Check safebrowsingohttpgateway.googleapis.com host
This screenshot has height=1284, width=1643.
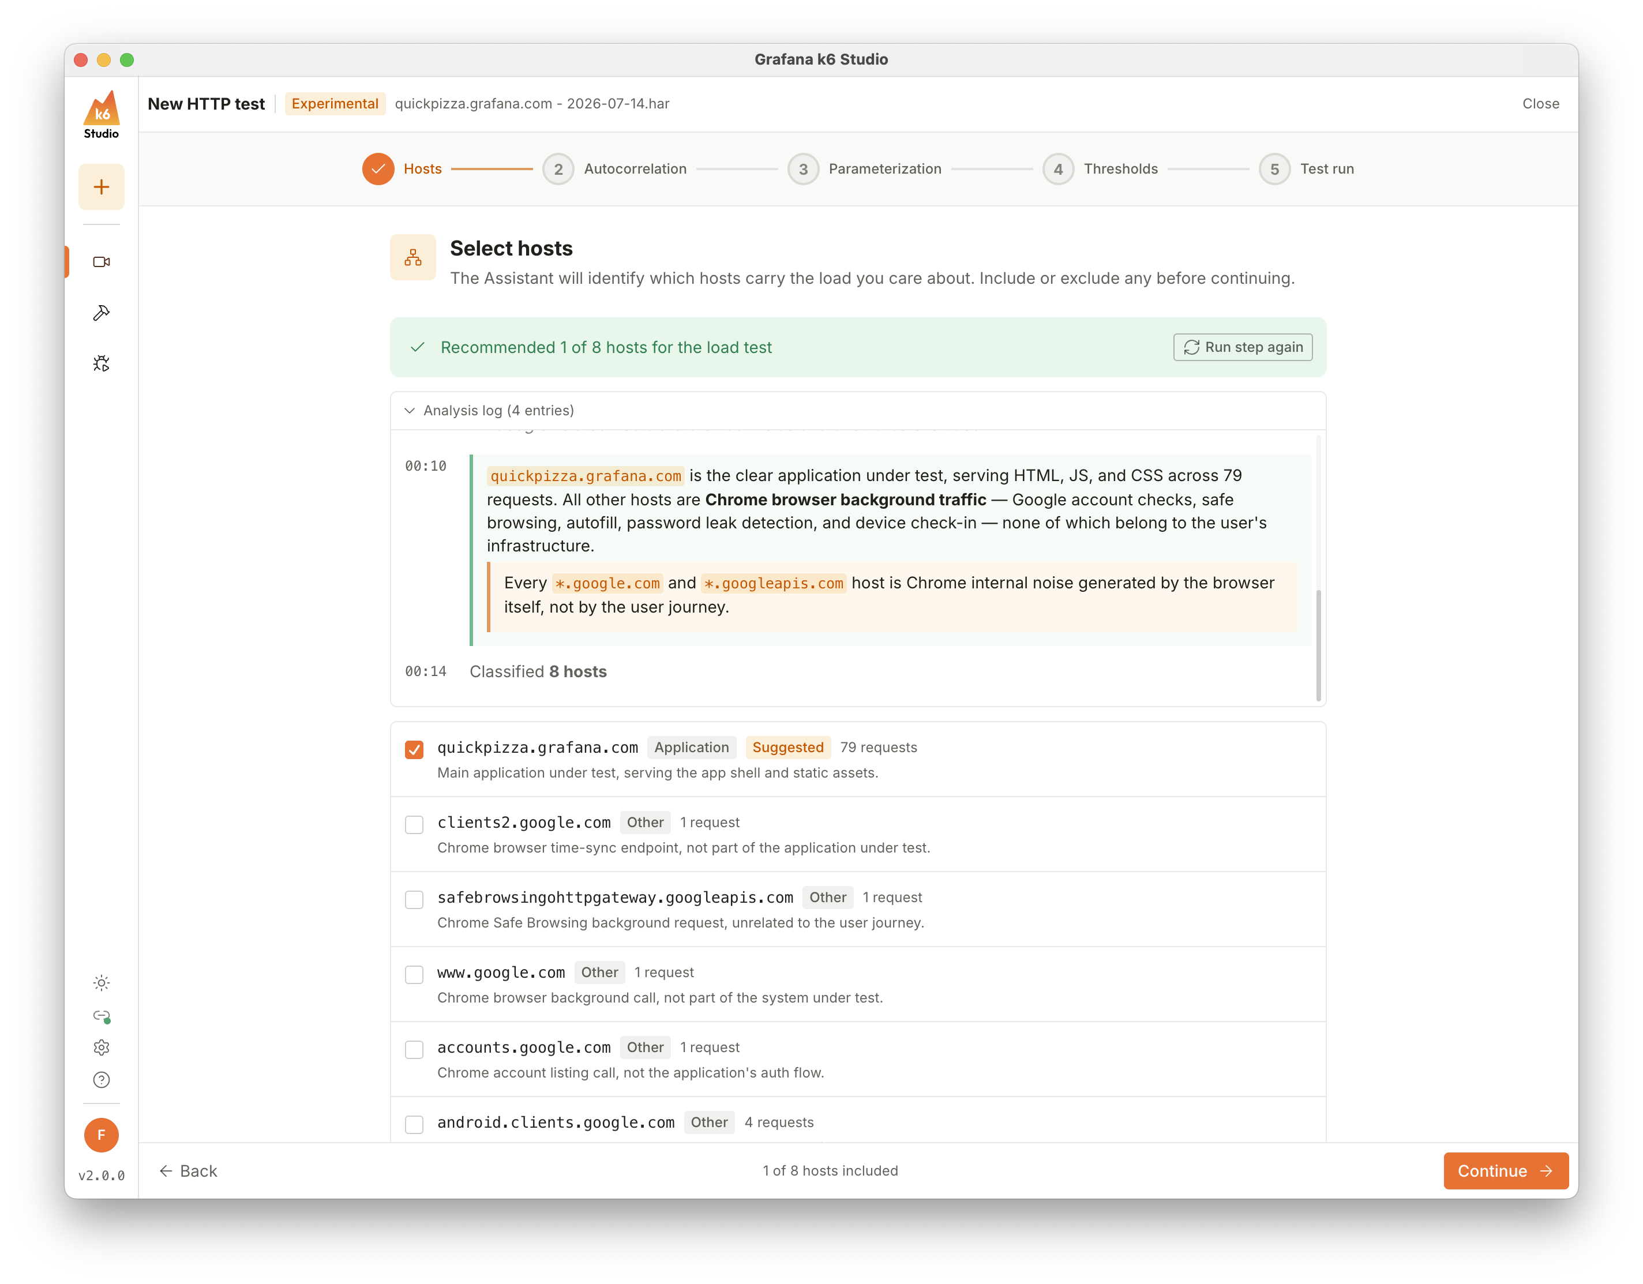click(414, 900)
